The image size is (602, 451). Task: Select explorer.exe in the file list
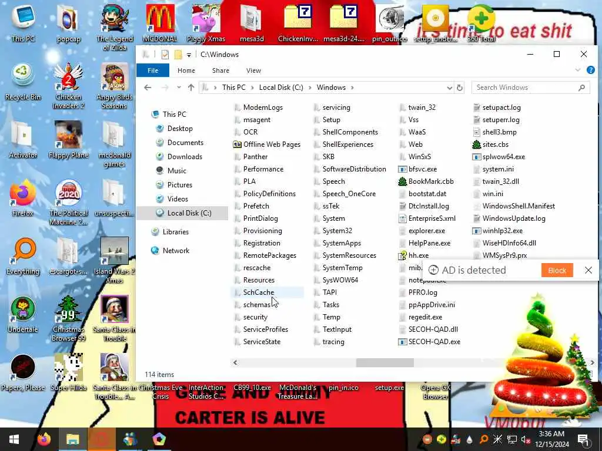pyautogui.click(x=427, y=230)
